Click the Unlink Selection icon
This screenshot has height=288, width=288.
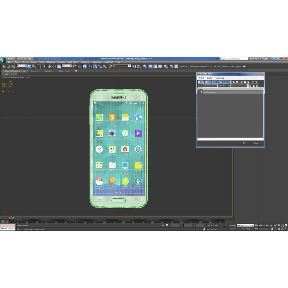tap(8, 66)
